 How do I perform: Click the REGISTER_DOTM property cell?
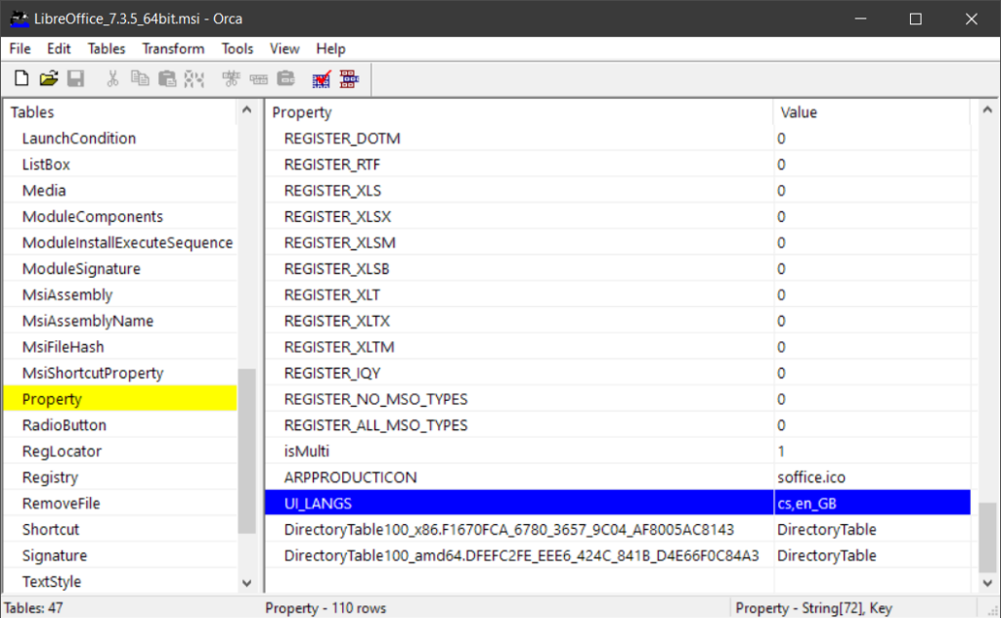[519, 139]
